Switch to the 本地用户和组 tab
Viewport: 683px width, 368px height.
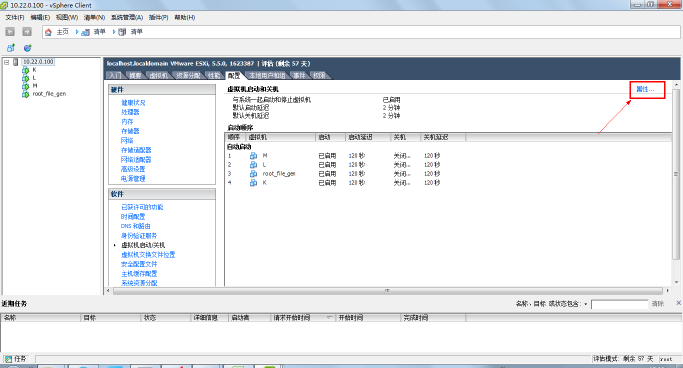pos(267,75)
